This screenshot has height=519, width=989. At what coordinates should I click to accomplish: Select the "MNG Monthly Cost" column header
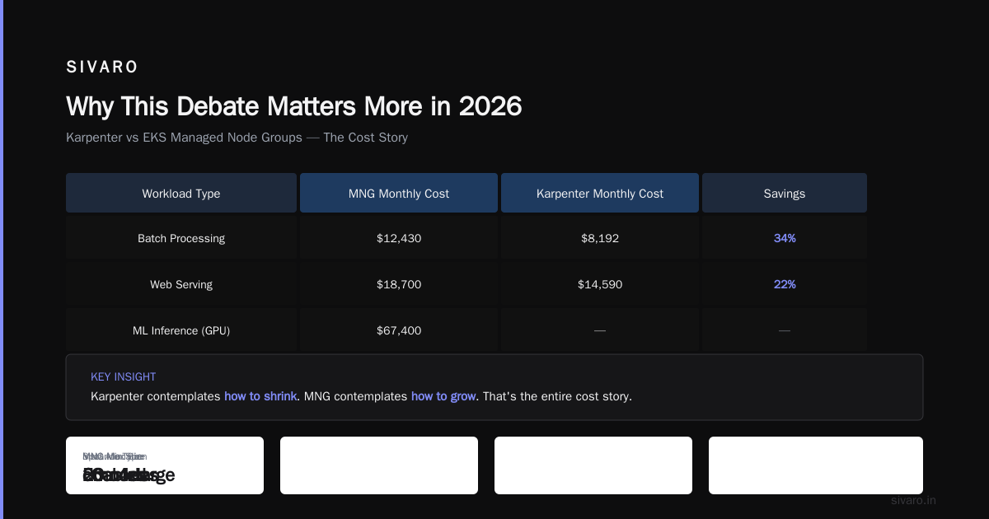pyautogui.click(x=399, y=194)
